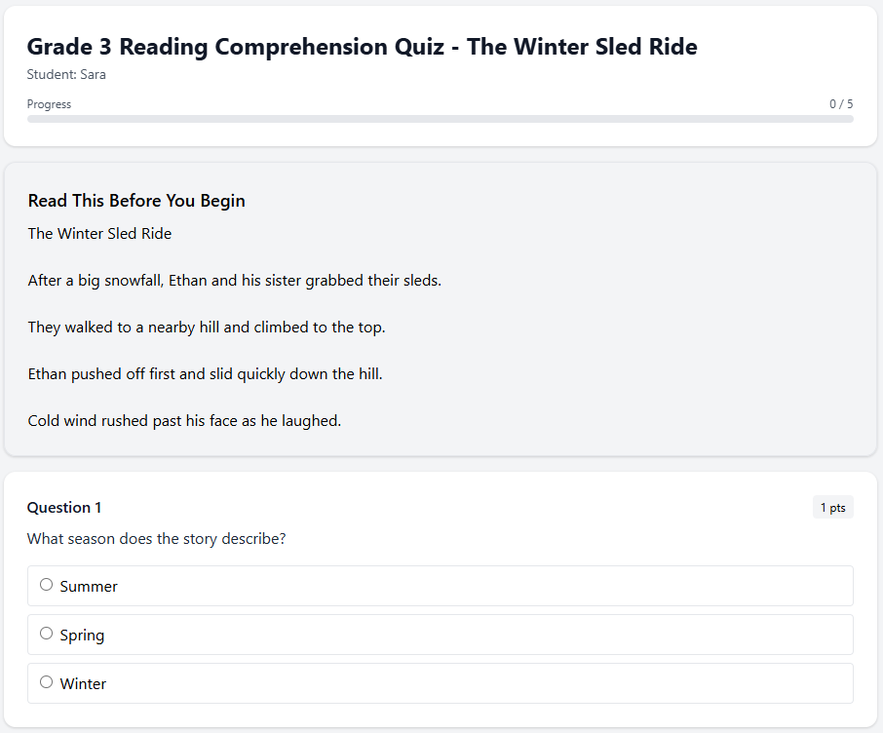Viewport: 883px width, 733px height.
Task: Click the sentence about the big snowfall
Action: click(x=233, y=280)
